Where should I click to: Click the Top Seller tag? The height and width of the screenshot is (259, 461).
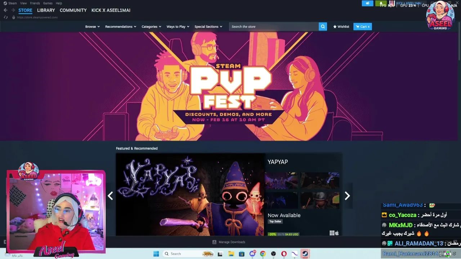coord(275,222)
